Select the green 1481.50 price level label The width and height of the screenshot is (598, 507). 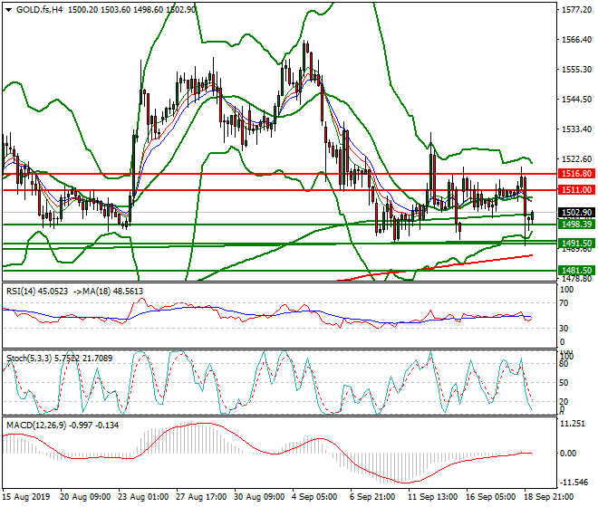pyautogui.click(x=576, y=271)
